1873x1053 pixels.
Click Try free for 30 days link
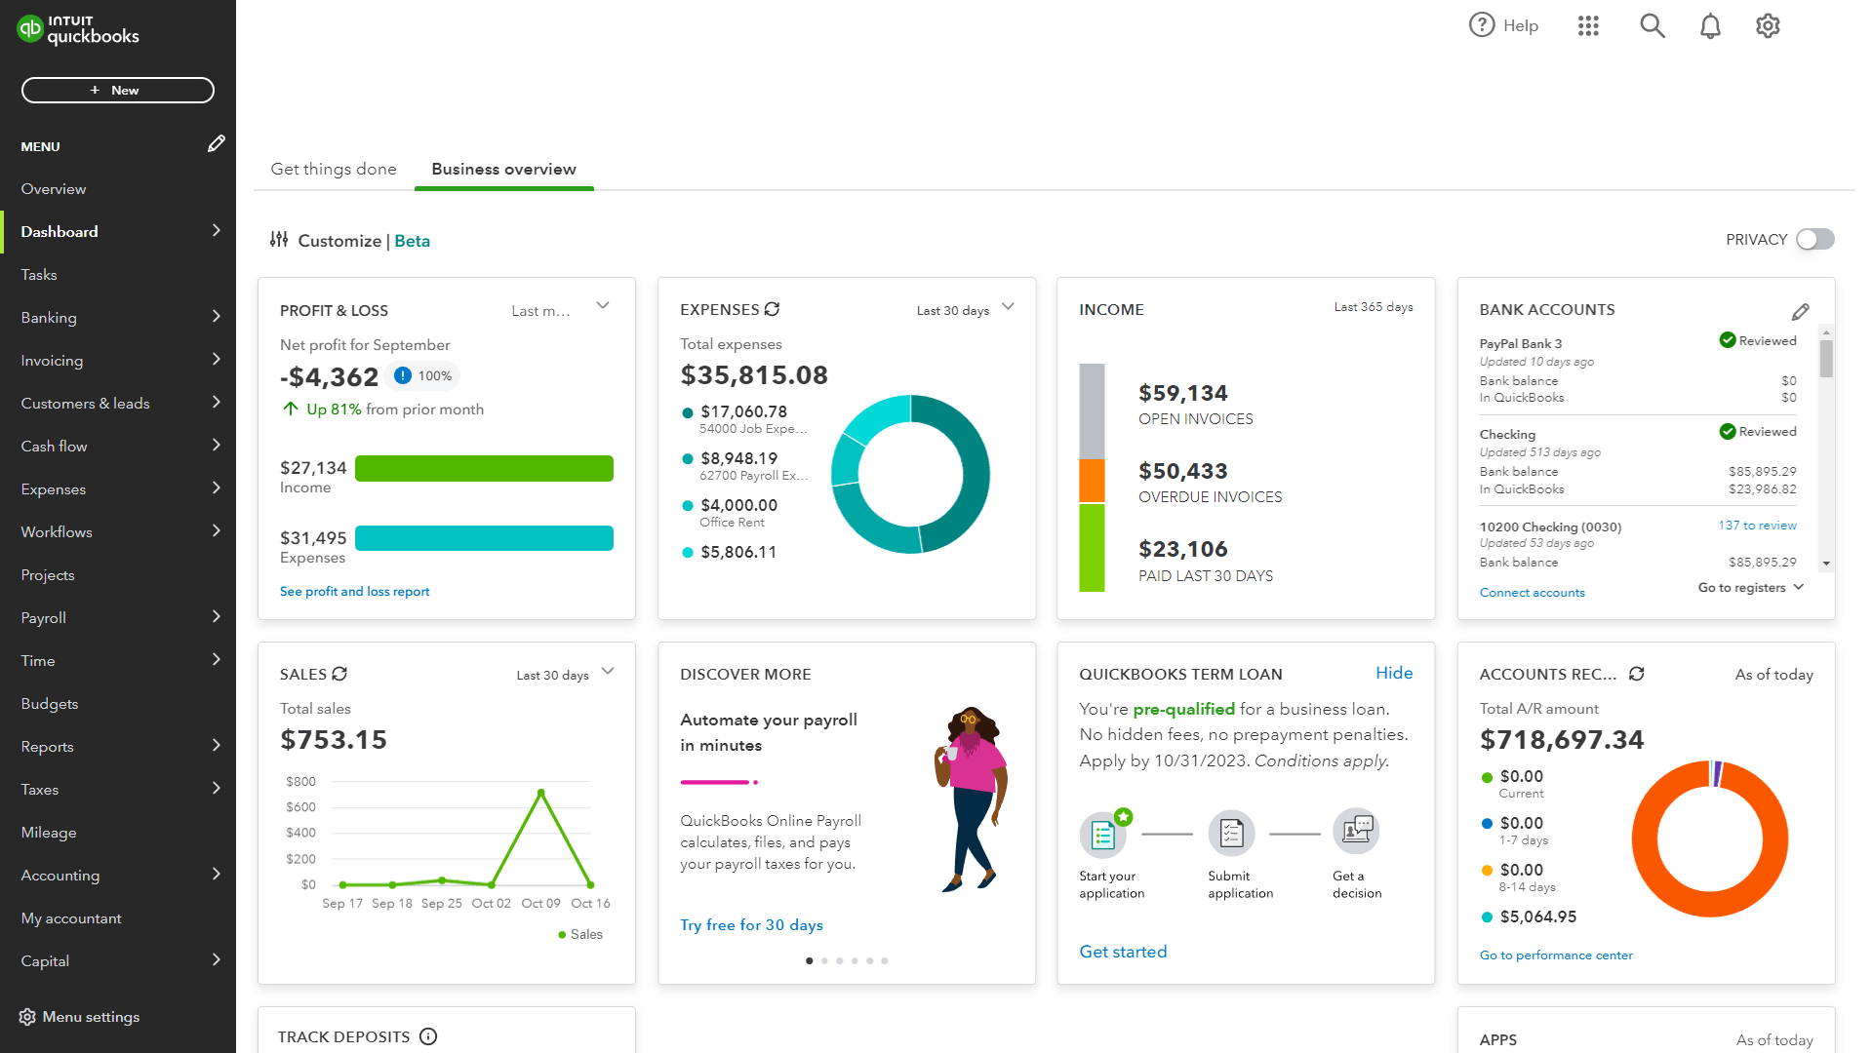coord(750,923)
